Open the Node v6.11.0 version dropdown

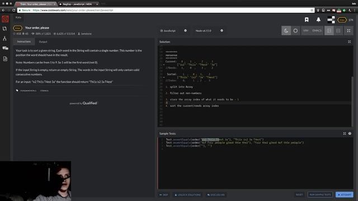tap(209, 31)
